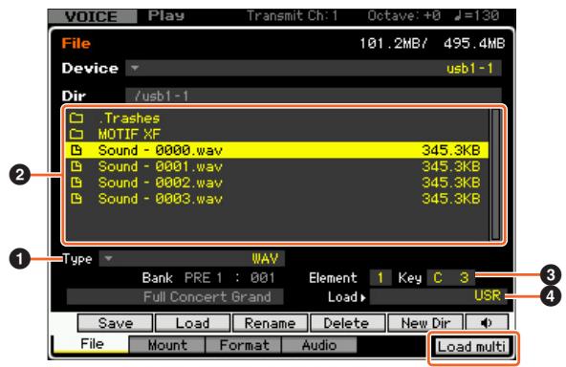The height and width of the screenshot is (367, 566).
Task: Click the audition speaker icon button
Action: click(487, 323)
